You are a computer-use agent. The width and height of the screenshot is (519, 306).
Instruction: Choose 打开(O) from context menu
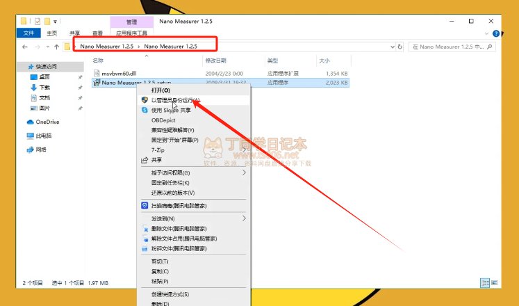(194, 90)
